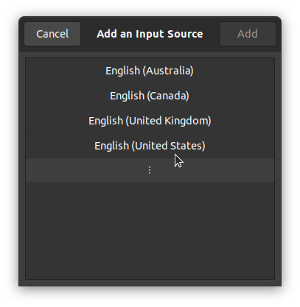The width and height of the screenshot is (300, 307).
Task: Select English (United Kingdom) input source
Action: 150,121
